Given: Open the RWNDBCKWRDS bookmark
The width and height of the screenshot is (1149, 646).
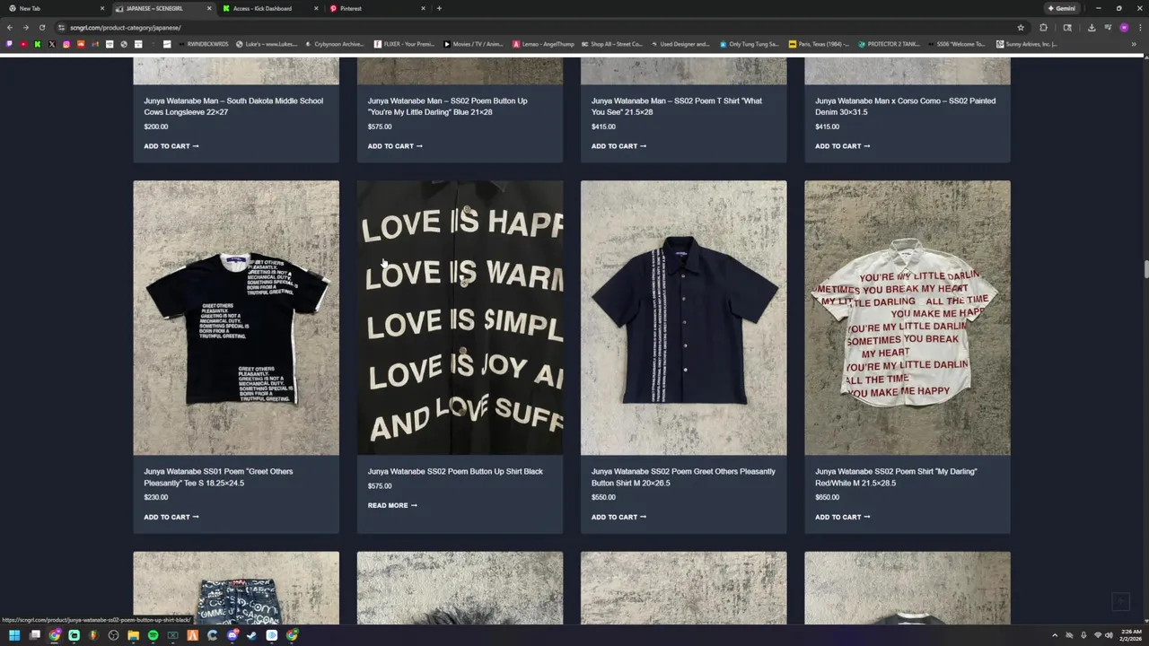Looking at the screenshot, I should [x=204, y=44].
